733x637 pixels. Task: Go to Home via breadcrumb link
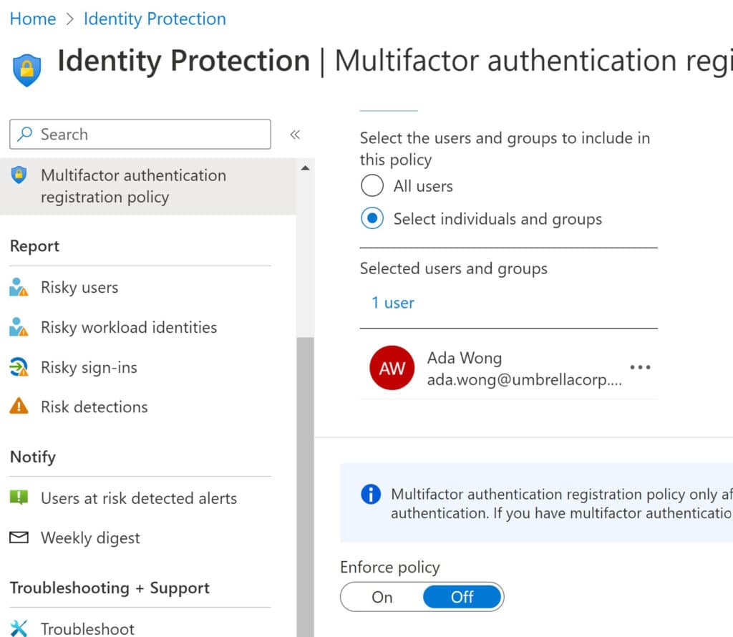click(32, 19)
